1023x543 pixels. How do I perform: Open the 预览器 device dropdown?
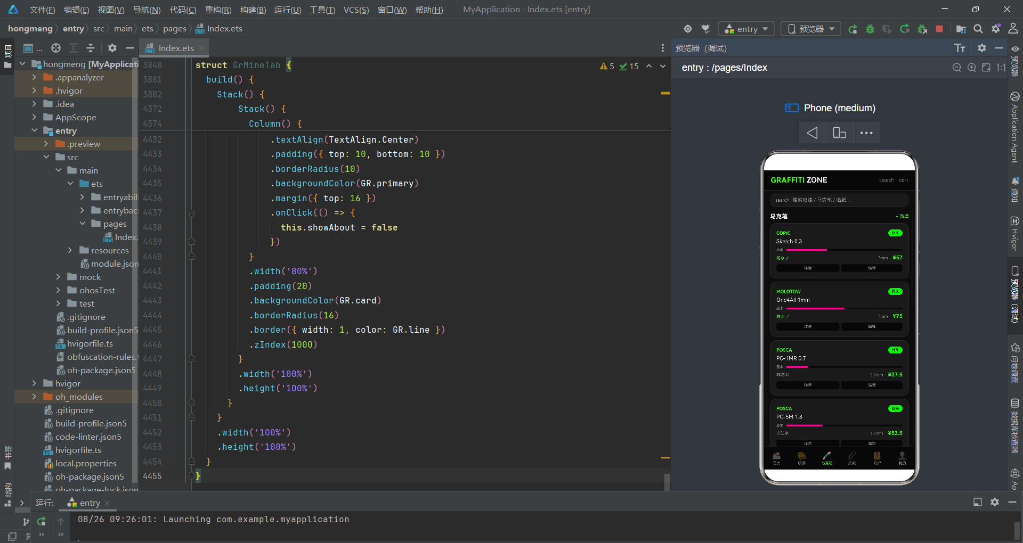pos(811,29)
